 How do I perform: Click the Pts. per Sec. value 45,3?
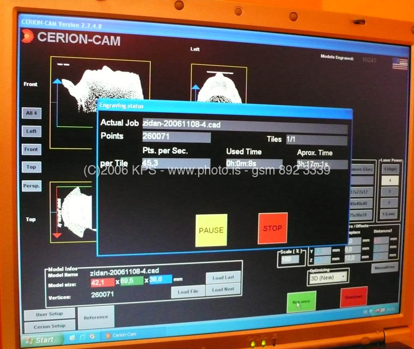176,163
